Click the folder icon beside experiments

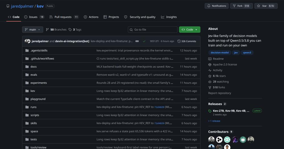coord(27,83)
